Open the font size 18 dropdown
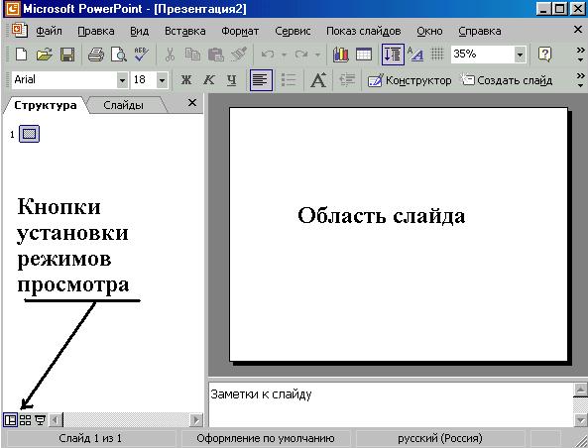588x448 pixels. [162, 80]
